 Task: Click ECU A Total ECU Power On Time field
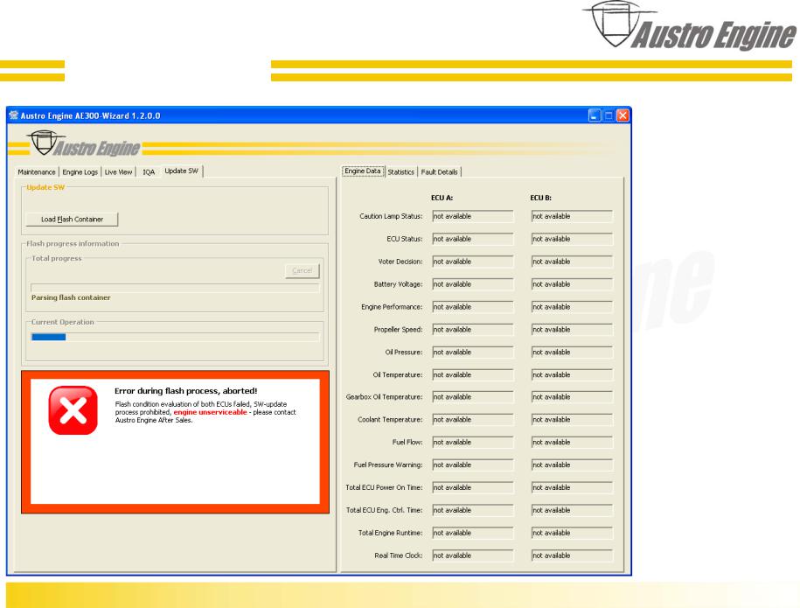pos(472,487)
